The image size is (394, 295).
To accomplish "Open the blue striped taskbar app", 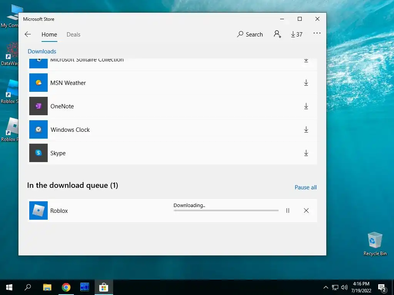I will point(85,287).
